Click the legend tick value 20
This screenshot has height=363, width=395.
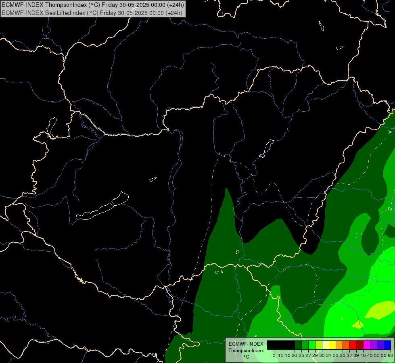pos(295,355)
